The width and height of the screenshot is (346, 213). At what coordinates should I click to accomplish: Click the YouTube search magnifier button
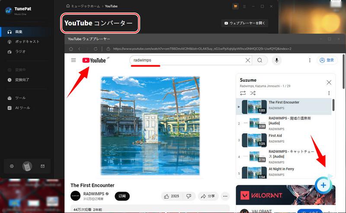tap(260, 60)
